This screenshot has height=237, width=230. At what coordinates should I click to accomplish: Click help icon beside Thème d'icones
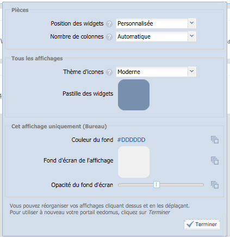pyautogui.click(x=109, y=72)
